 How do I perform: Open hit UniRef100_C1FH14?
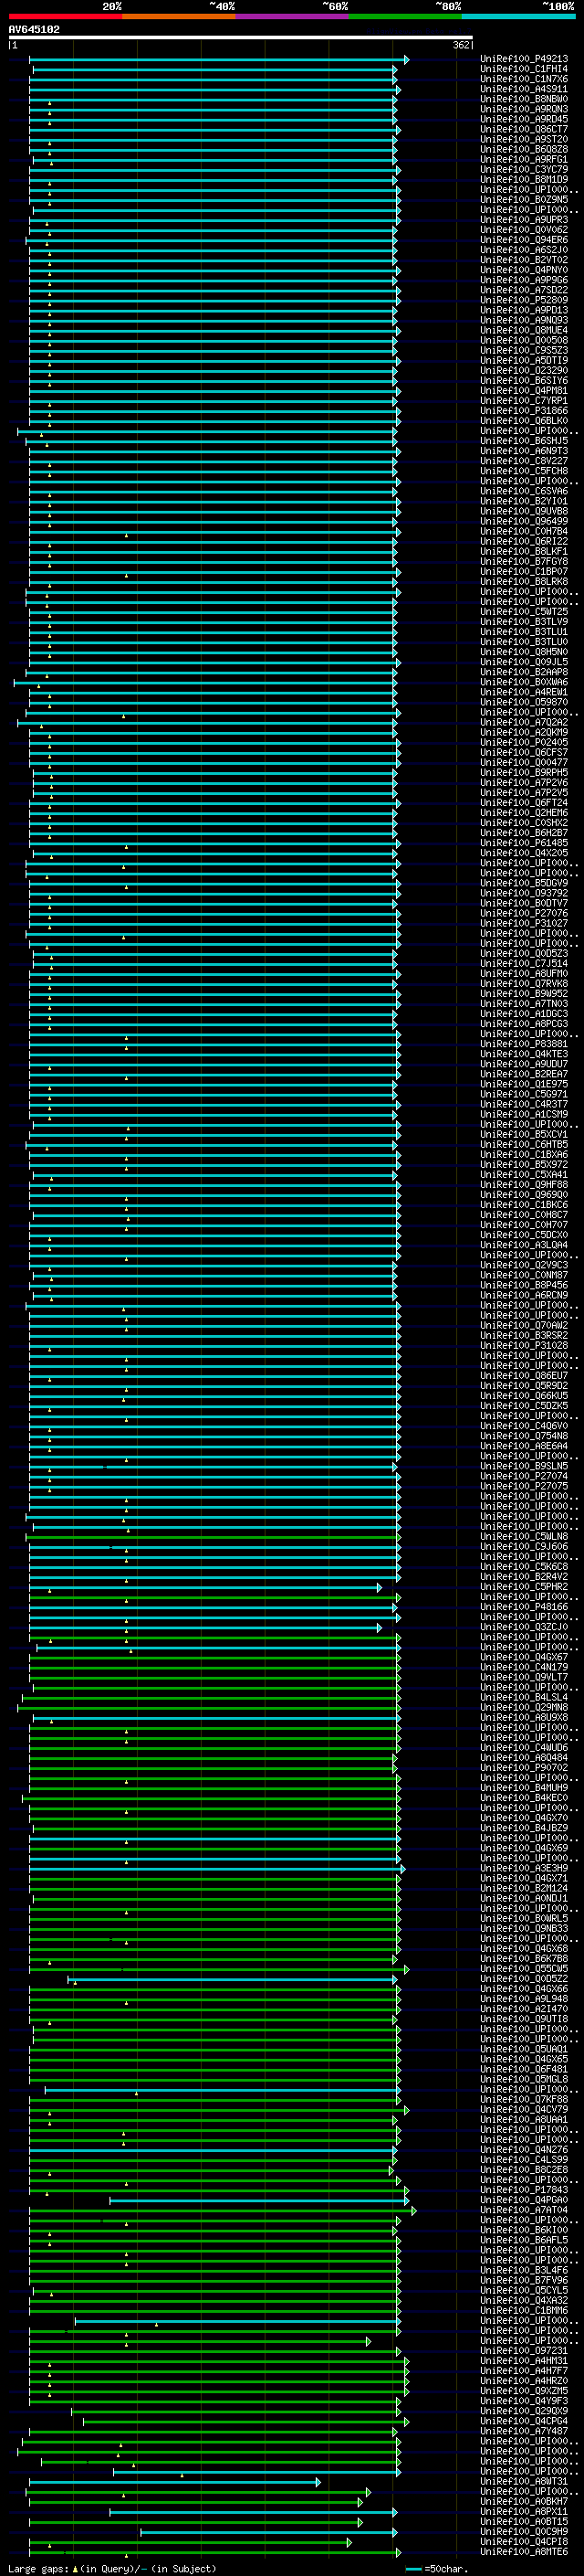[x=524, y=69]
